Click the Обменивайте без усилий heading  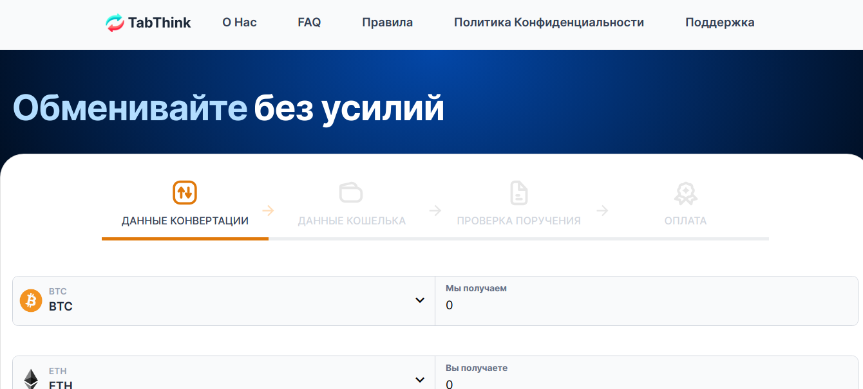coord(229,108)
